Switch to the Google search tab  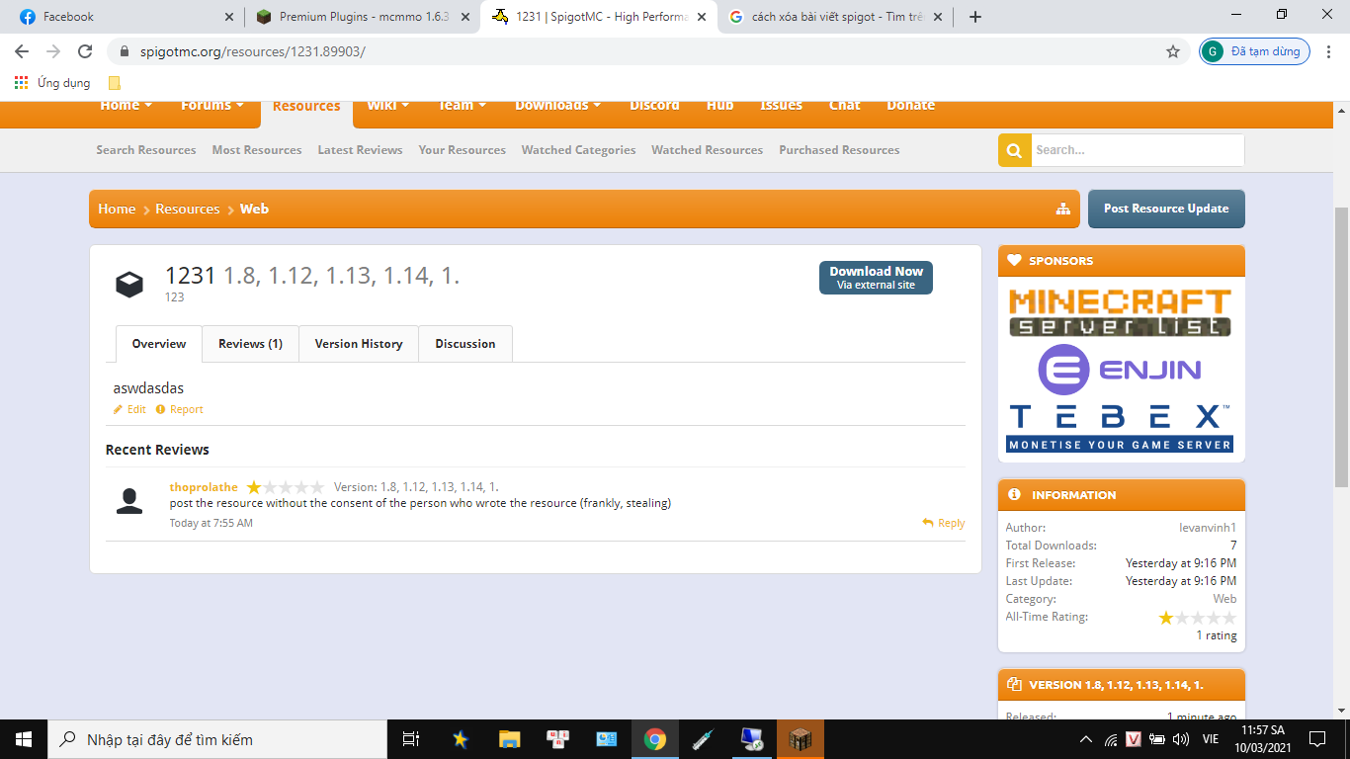pos(835,17)
